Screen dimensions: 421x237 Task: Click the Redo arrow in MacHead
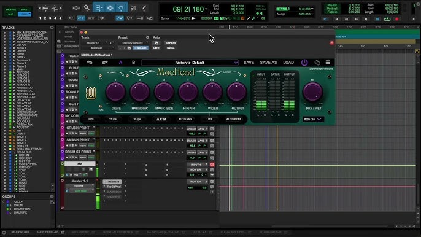[105, 63]
